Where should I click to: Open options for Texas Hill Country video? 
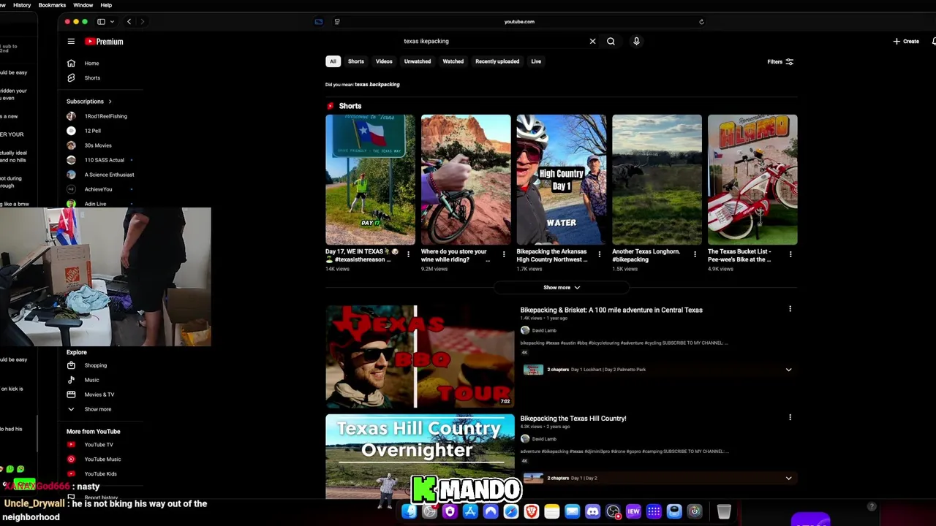(x=790, y=417)
